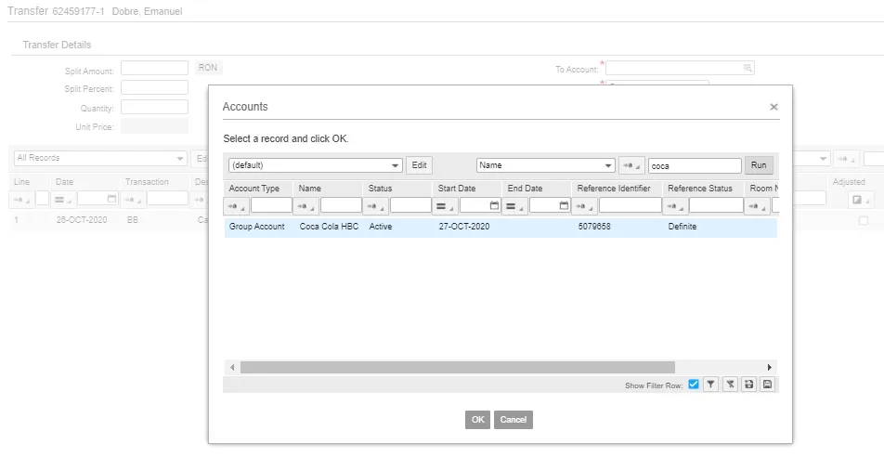Confirm selection with OK button

[477, 420]
